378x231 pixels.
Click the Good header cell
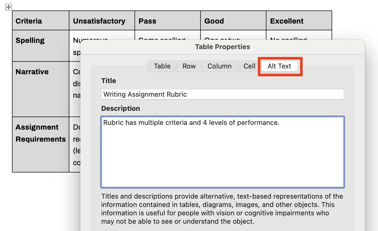point(233,20)
